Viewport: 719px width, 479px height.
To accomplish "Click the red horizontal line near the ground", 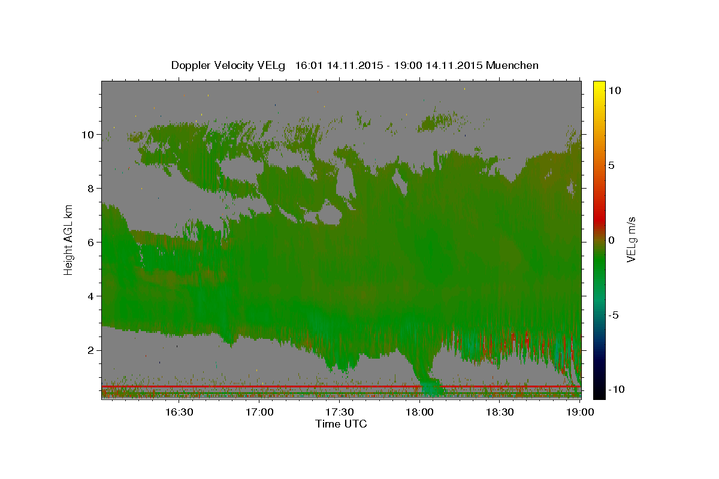I will click(341, 387).
